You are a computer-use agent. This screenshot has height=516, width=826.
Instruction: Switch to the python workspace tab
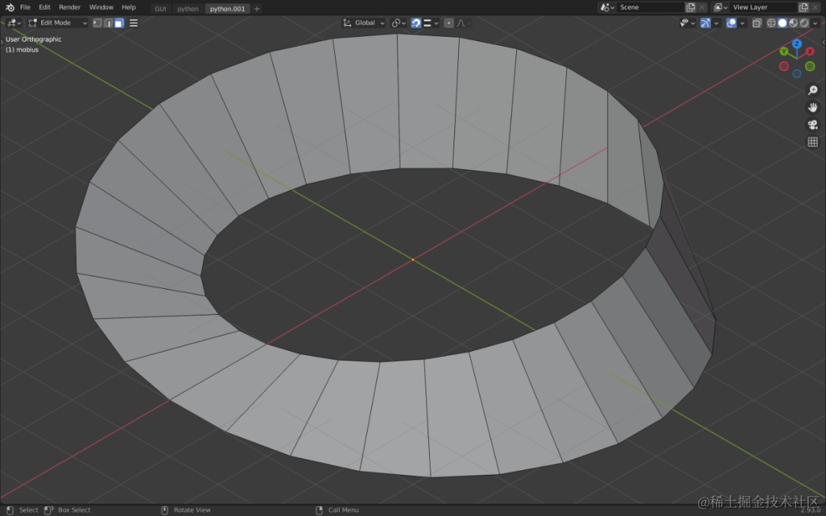click(188, 8)
